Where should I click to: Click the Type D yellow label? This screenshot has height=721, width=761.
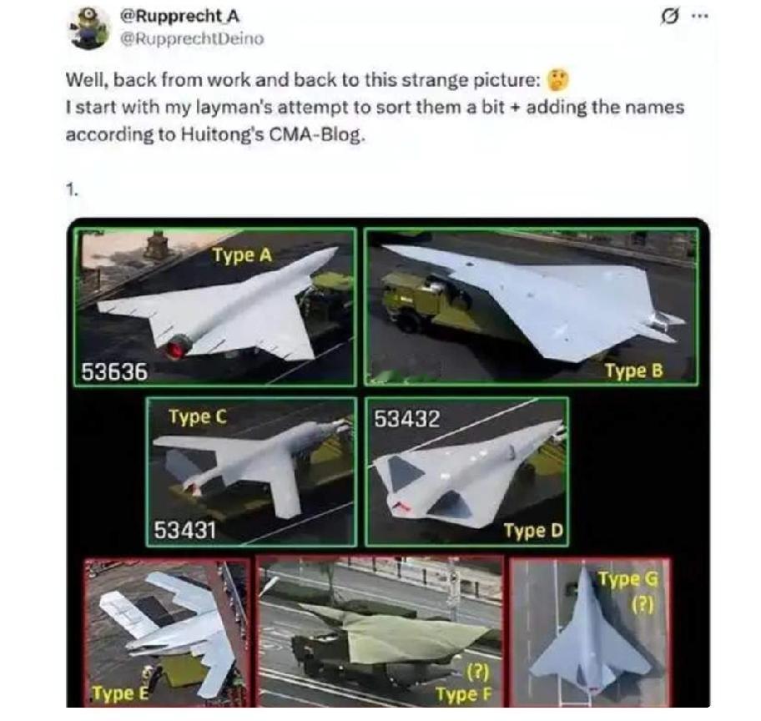tap(533, 531)
